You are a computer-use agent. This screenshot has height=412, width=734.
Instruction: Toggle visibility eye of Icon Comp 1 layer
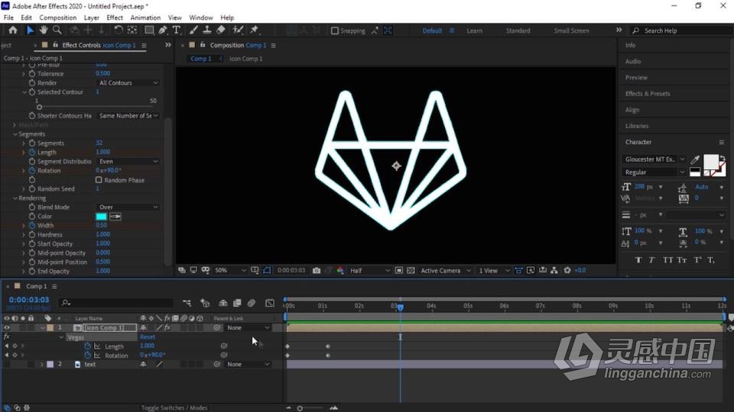pos(7,328)
